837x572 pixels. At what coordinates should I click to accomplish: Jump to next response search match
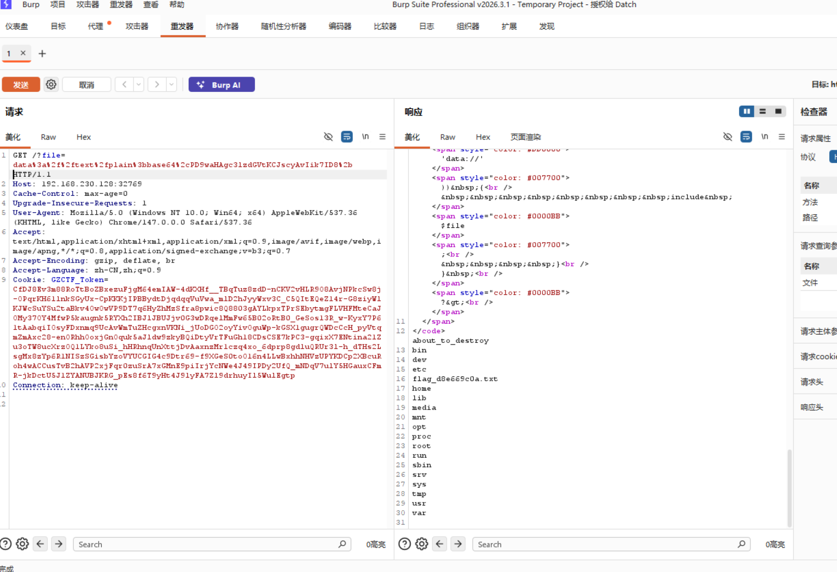coord(458,544)
